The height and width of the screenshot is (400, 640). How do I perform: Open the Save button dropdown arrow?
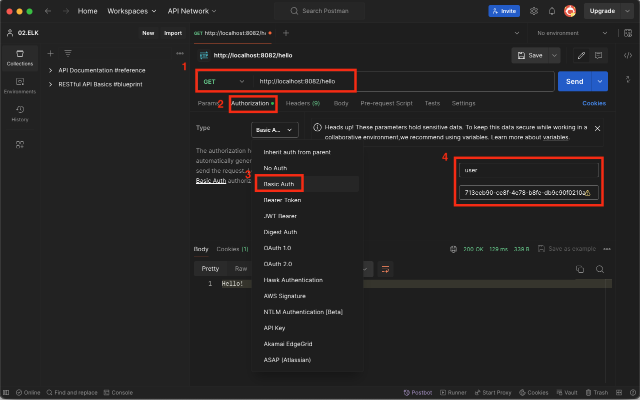(554, 55)
